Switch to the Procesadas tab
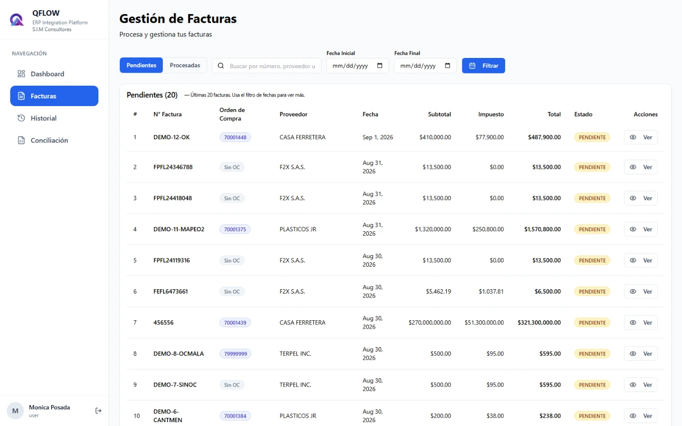Image resolution: width=682 pixels, height=426 pixels. coord(185,65)
